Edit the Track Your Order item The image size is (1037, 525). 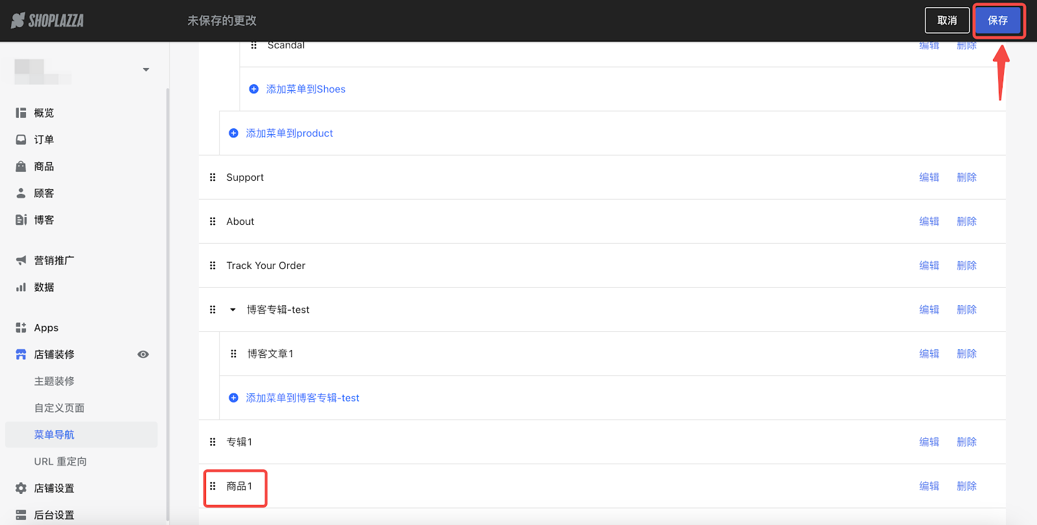coord(929,265)
